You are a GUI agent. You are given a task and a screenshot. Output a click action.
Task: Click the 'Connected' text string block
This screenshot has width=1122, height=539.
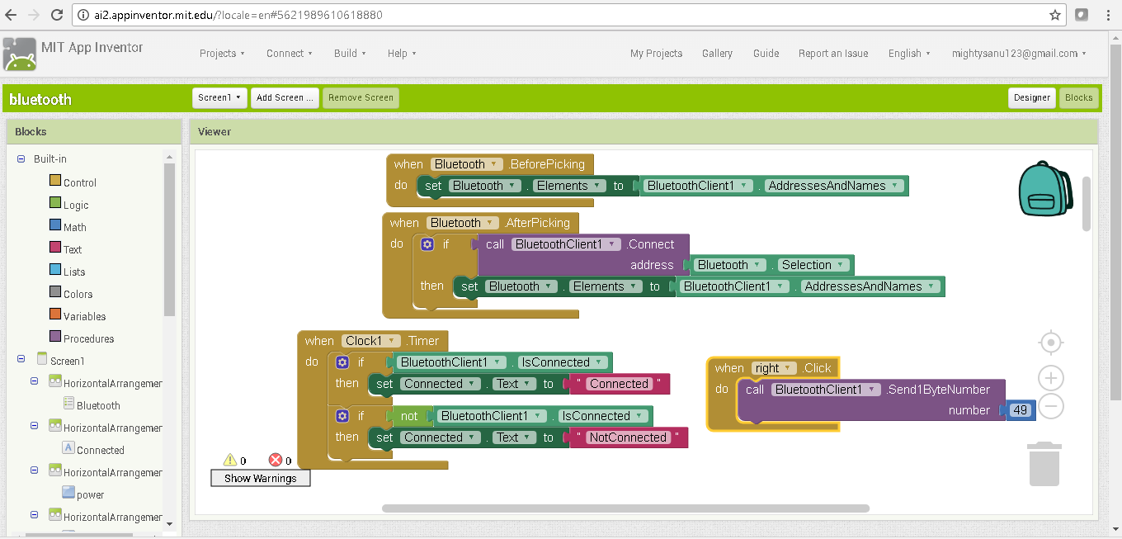tap(619, 384)
